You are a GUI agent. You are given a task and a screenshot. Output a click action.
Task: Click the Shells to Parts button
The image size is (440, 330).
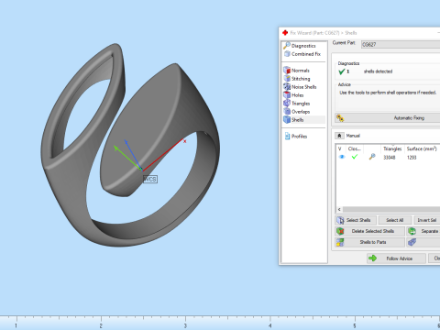coord(369,242)
